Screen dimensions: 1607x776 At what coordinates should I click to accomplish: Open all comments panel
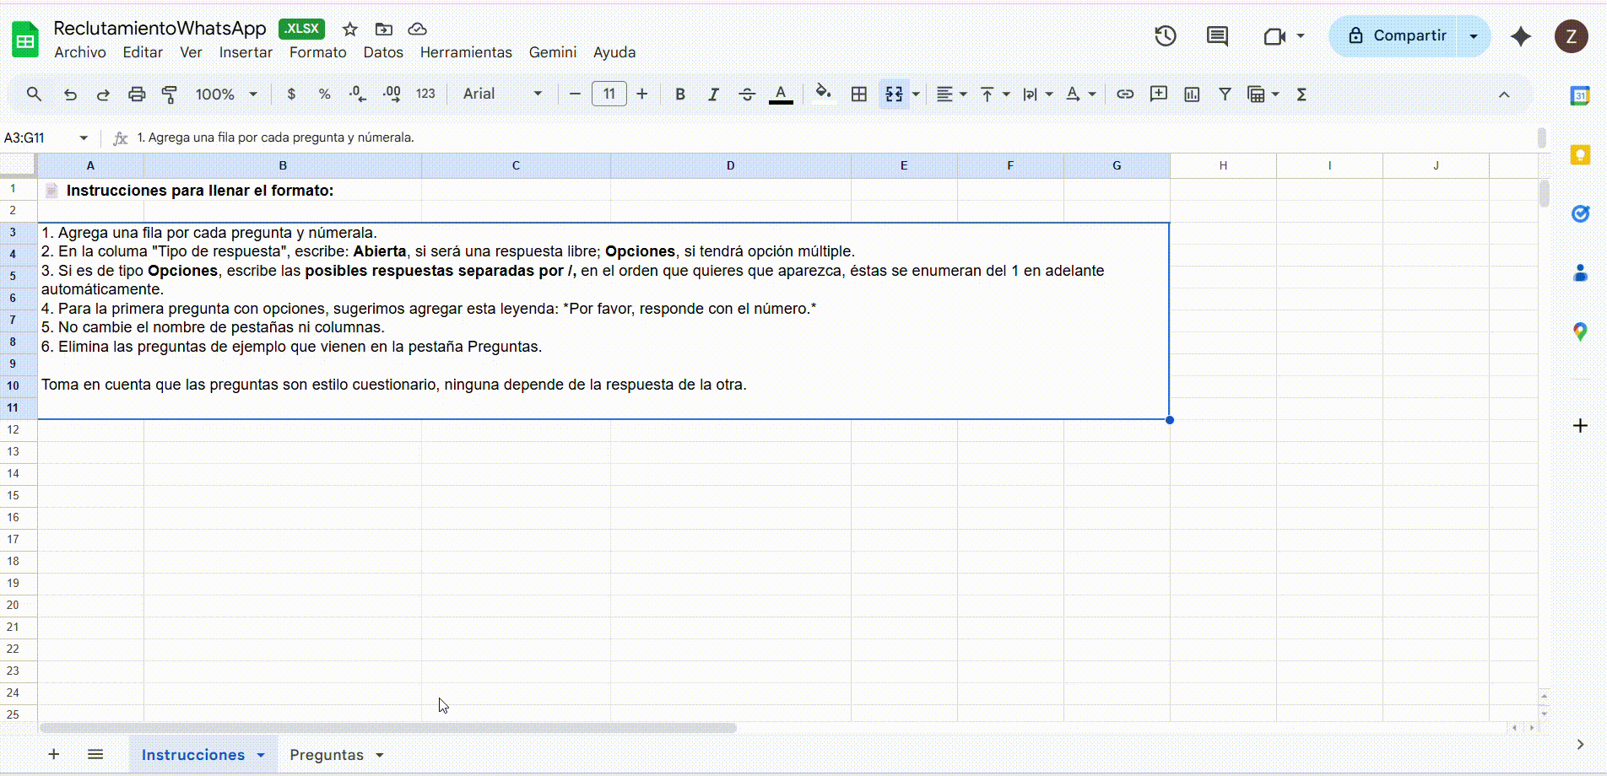point(1217,36)
